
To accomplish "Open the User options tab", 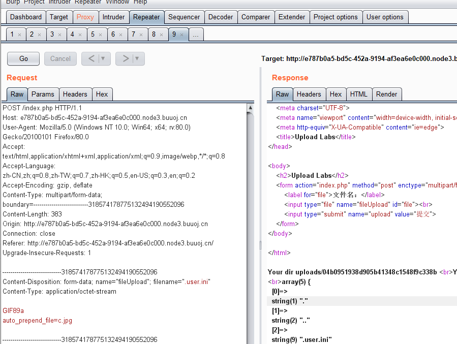I will click(385, 17).
